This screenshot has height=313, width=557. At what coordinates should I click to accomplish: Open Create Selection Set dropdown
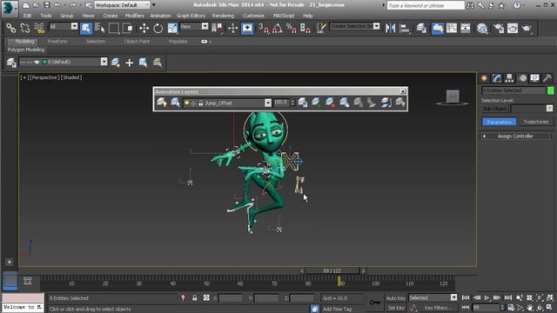(376, 26)
